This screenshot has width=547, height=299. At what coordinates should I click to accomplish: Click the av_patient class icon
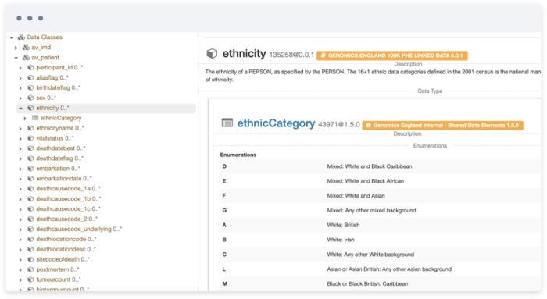point(26,57)
